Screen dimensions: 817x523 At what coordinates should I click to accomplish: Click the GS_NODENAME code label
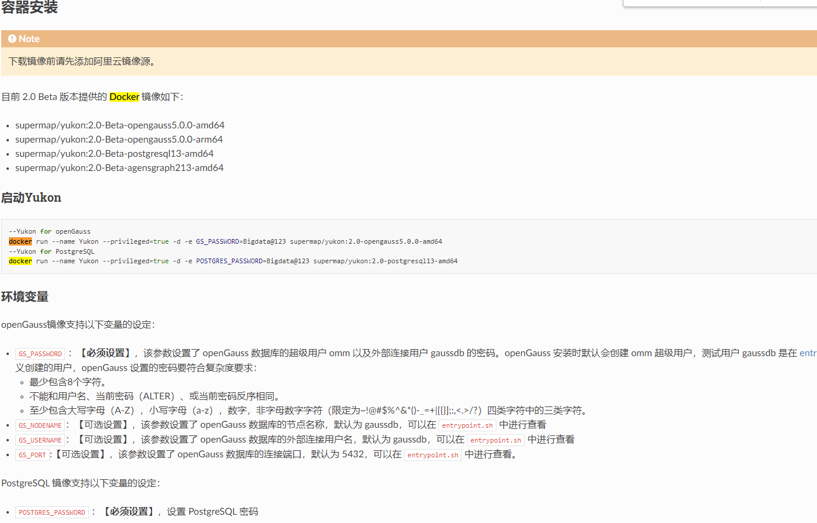pos(40,425)
